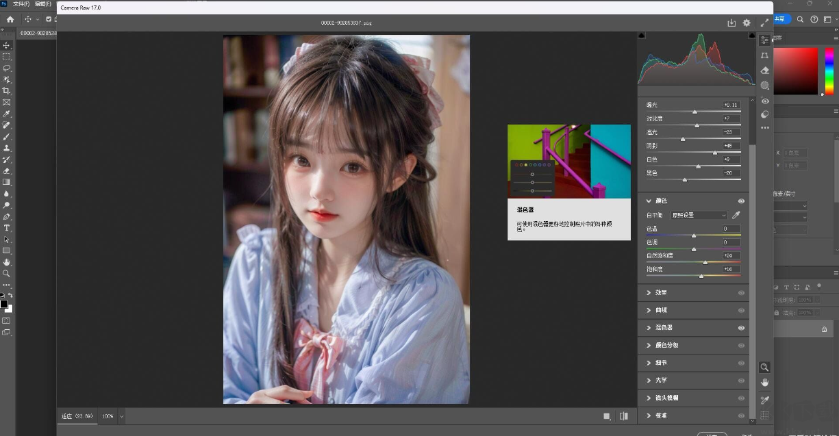Image resolution: width=839 pixels, height=436 pixels.
Task: Expand the 颜色分级 section
Action: coord(649,346)
